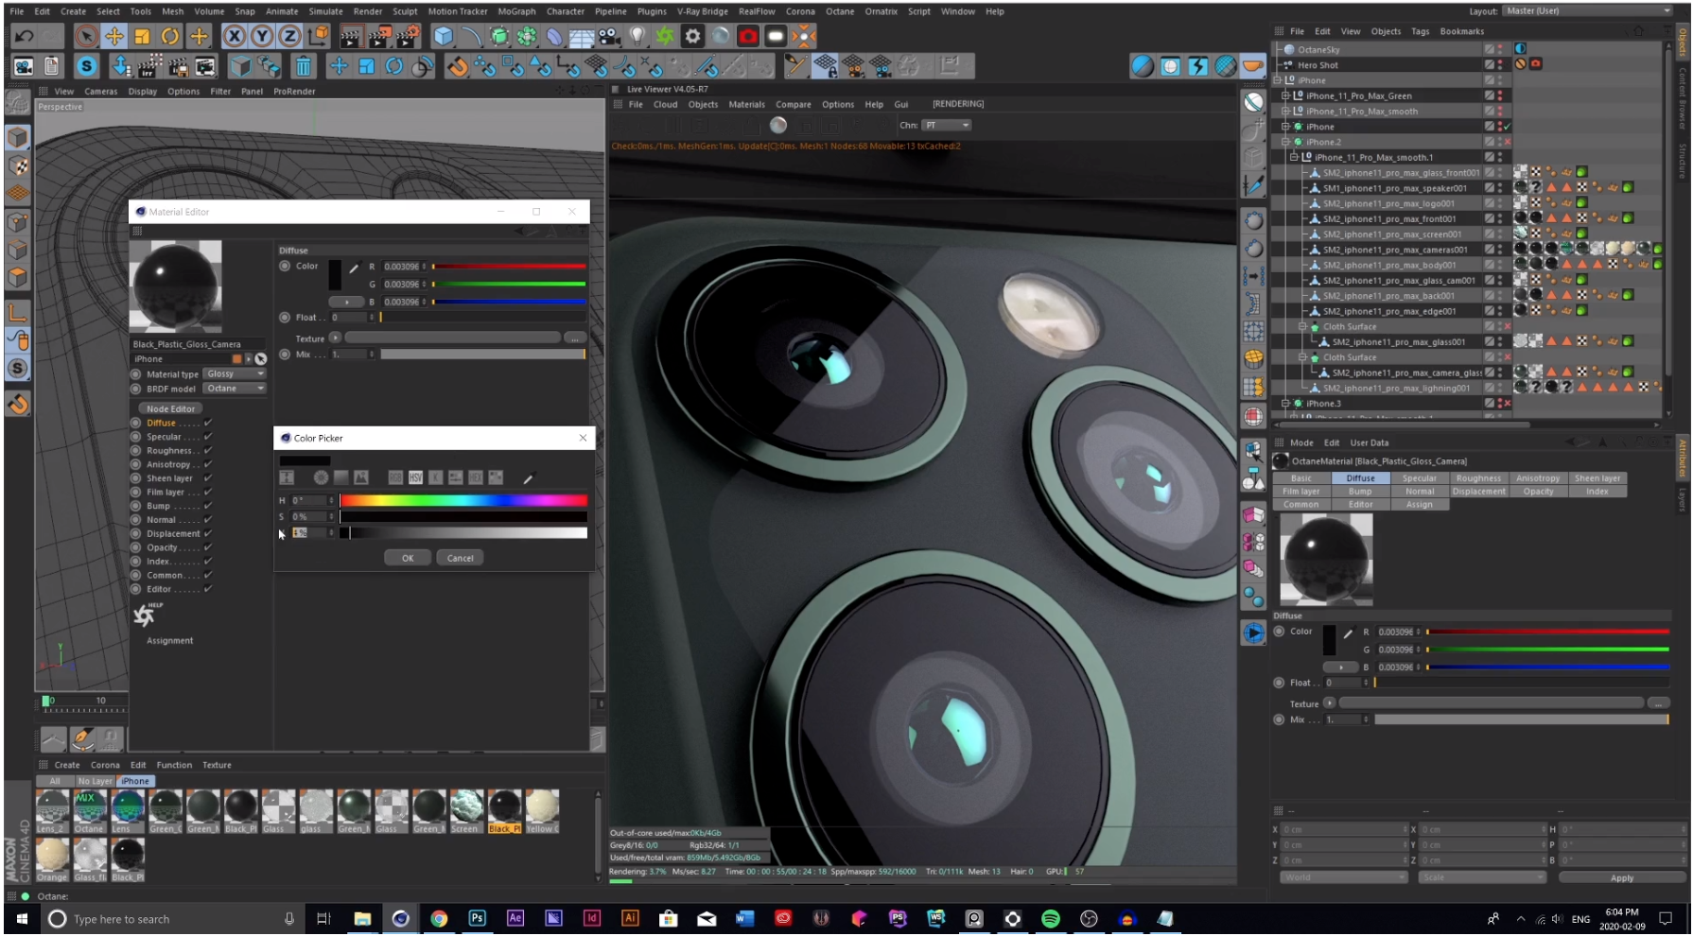1693x936 pixels.
Task: Click the Diffuse color swatch in Material Editor
Action: coord(335,275)
